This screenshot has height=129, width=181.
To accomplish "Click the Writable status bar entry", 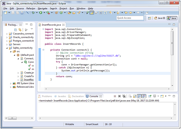I will coord(69,124).
